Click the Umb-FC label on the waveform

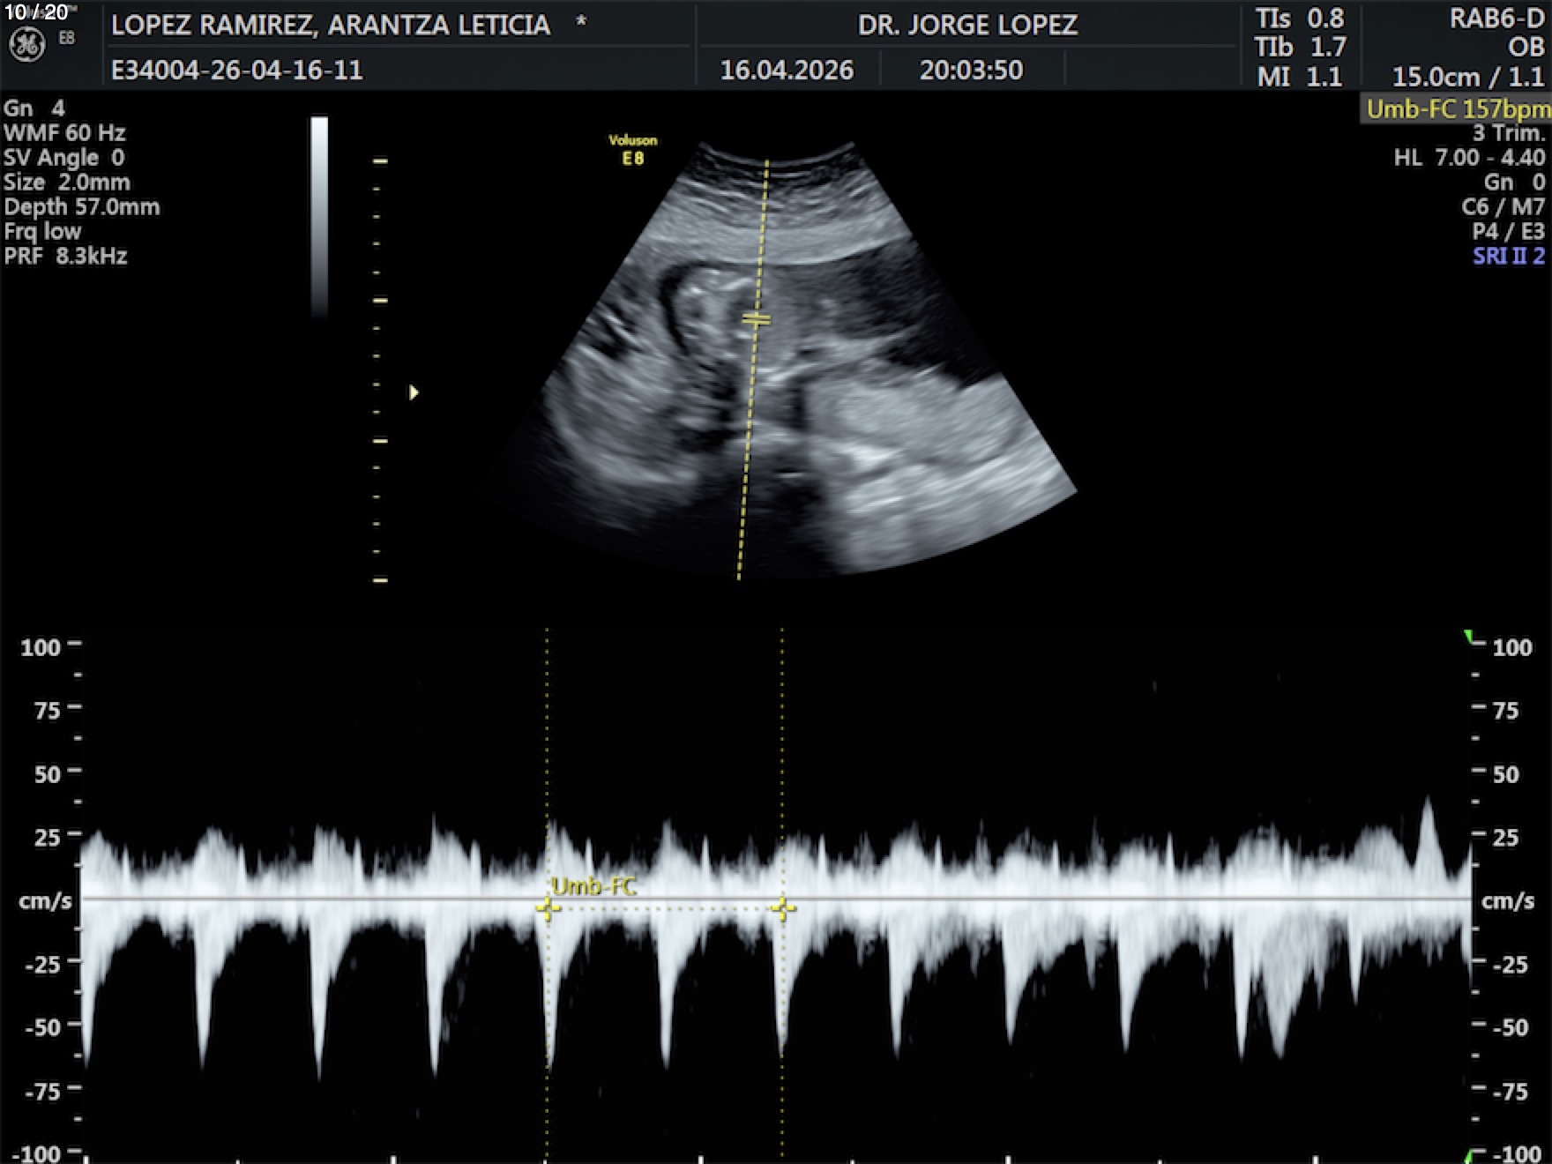[x=593, y=886]
